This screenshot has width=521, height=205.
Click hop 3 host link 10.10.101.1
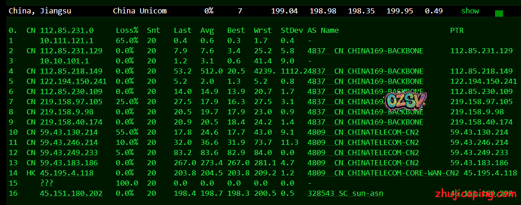[64, 61]
